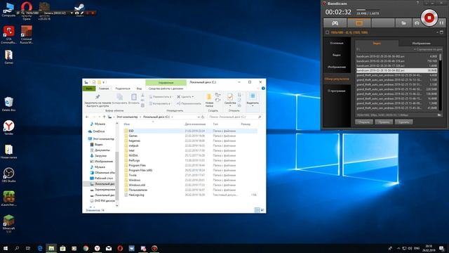
Task: Open Explorer recent locations dropdown arrow
Action: click(100, 117)
